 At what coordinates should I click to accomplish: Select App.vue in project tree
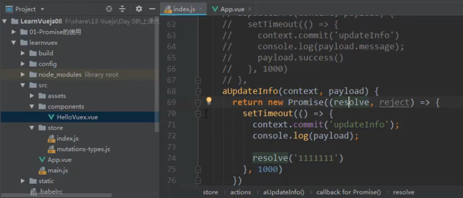59,159
